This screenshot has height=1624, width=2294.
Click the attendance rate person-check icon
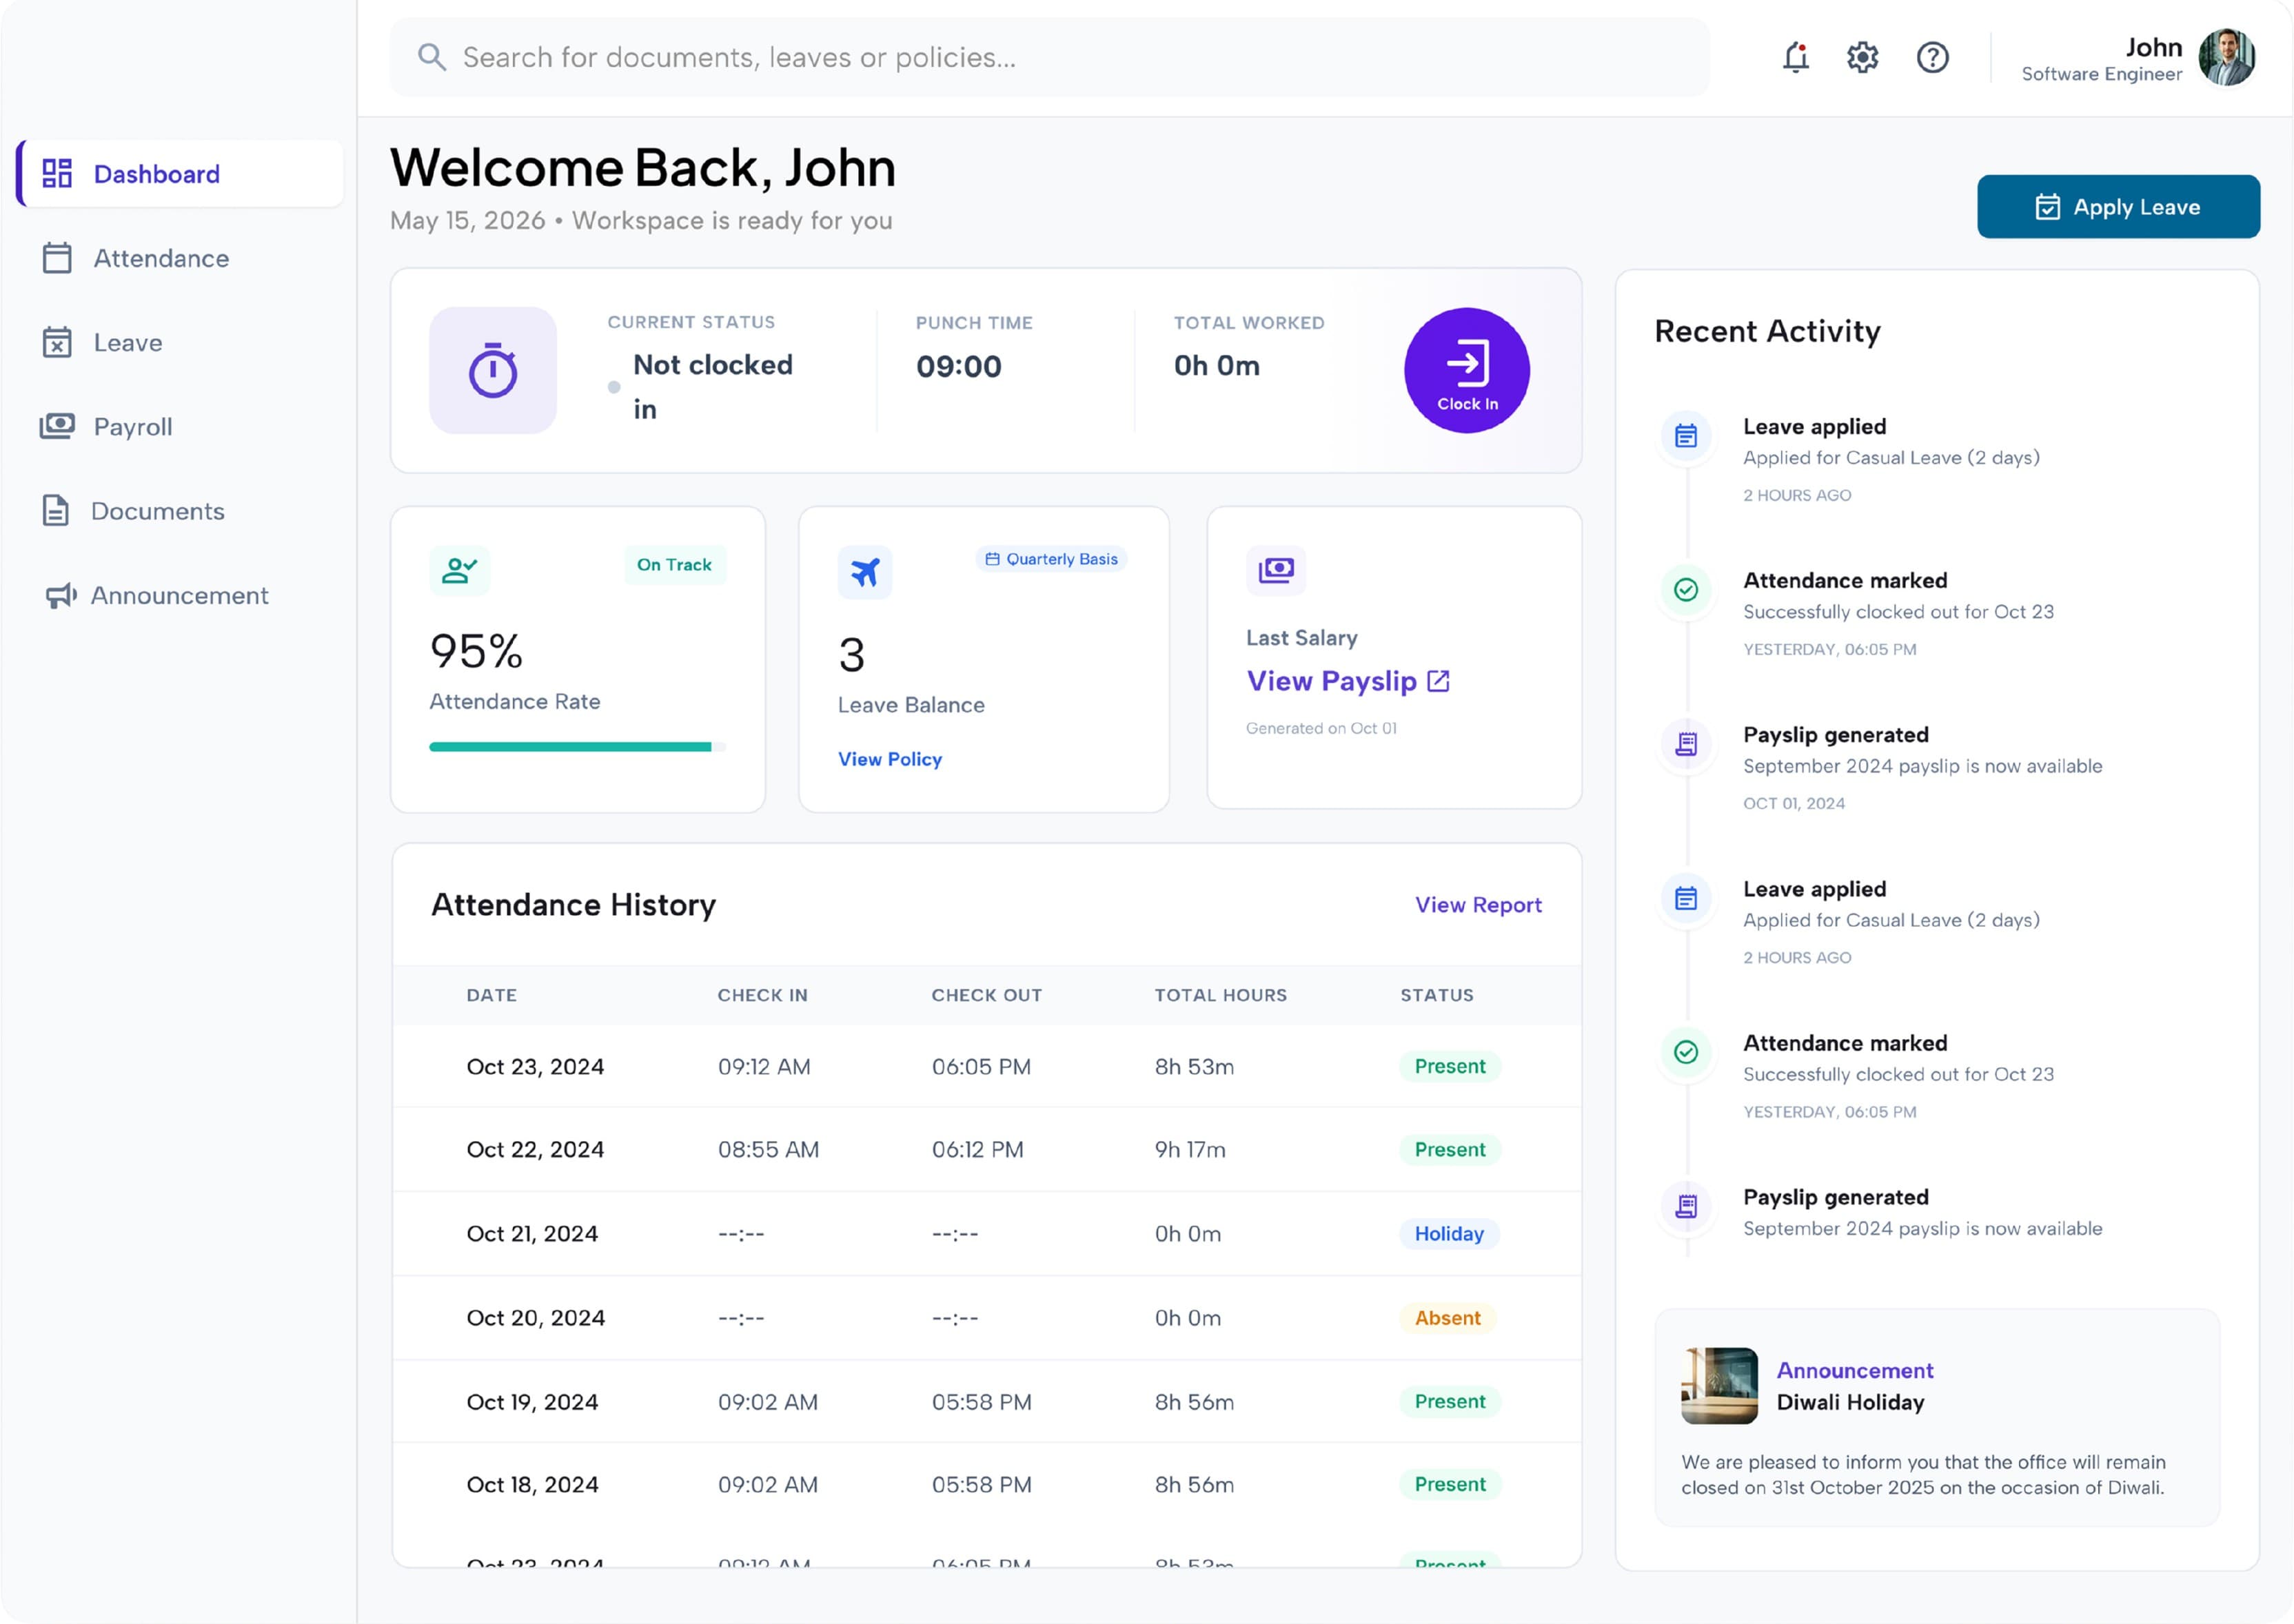pos(459,570)
